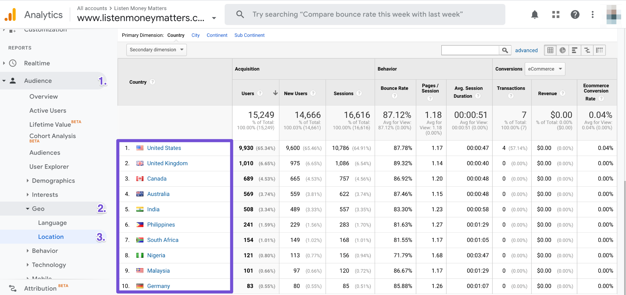
Task: Open the help question mark icon
Action: tap(575, 14)
